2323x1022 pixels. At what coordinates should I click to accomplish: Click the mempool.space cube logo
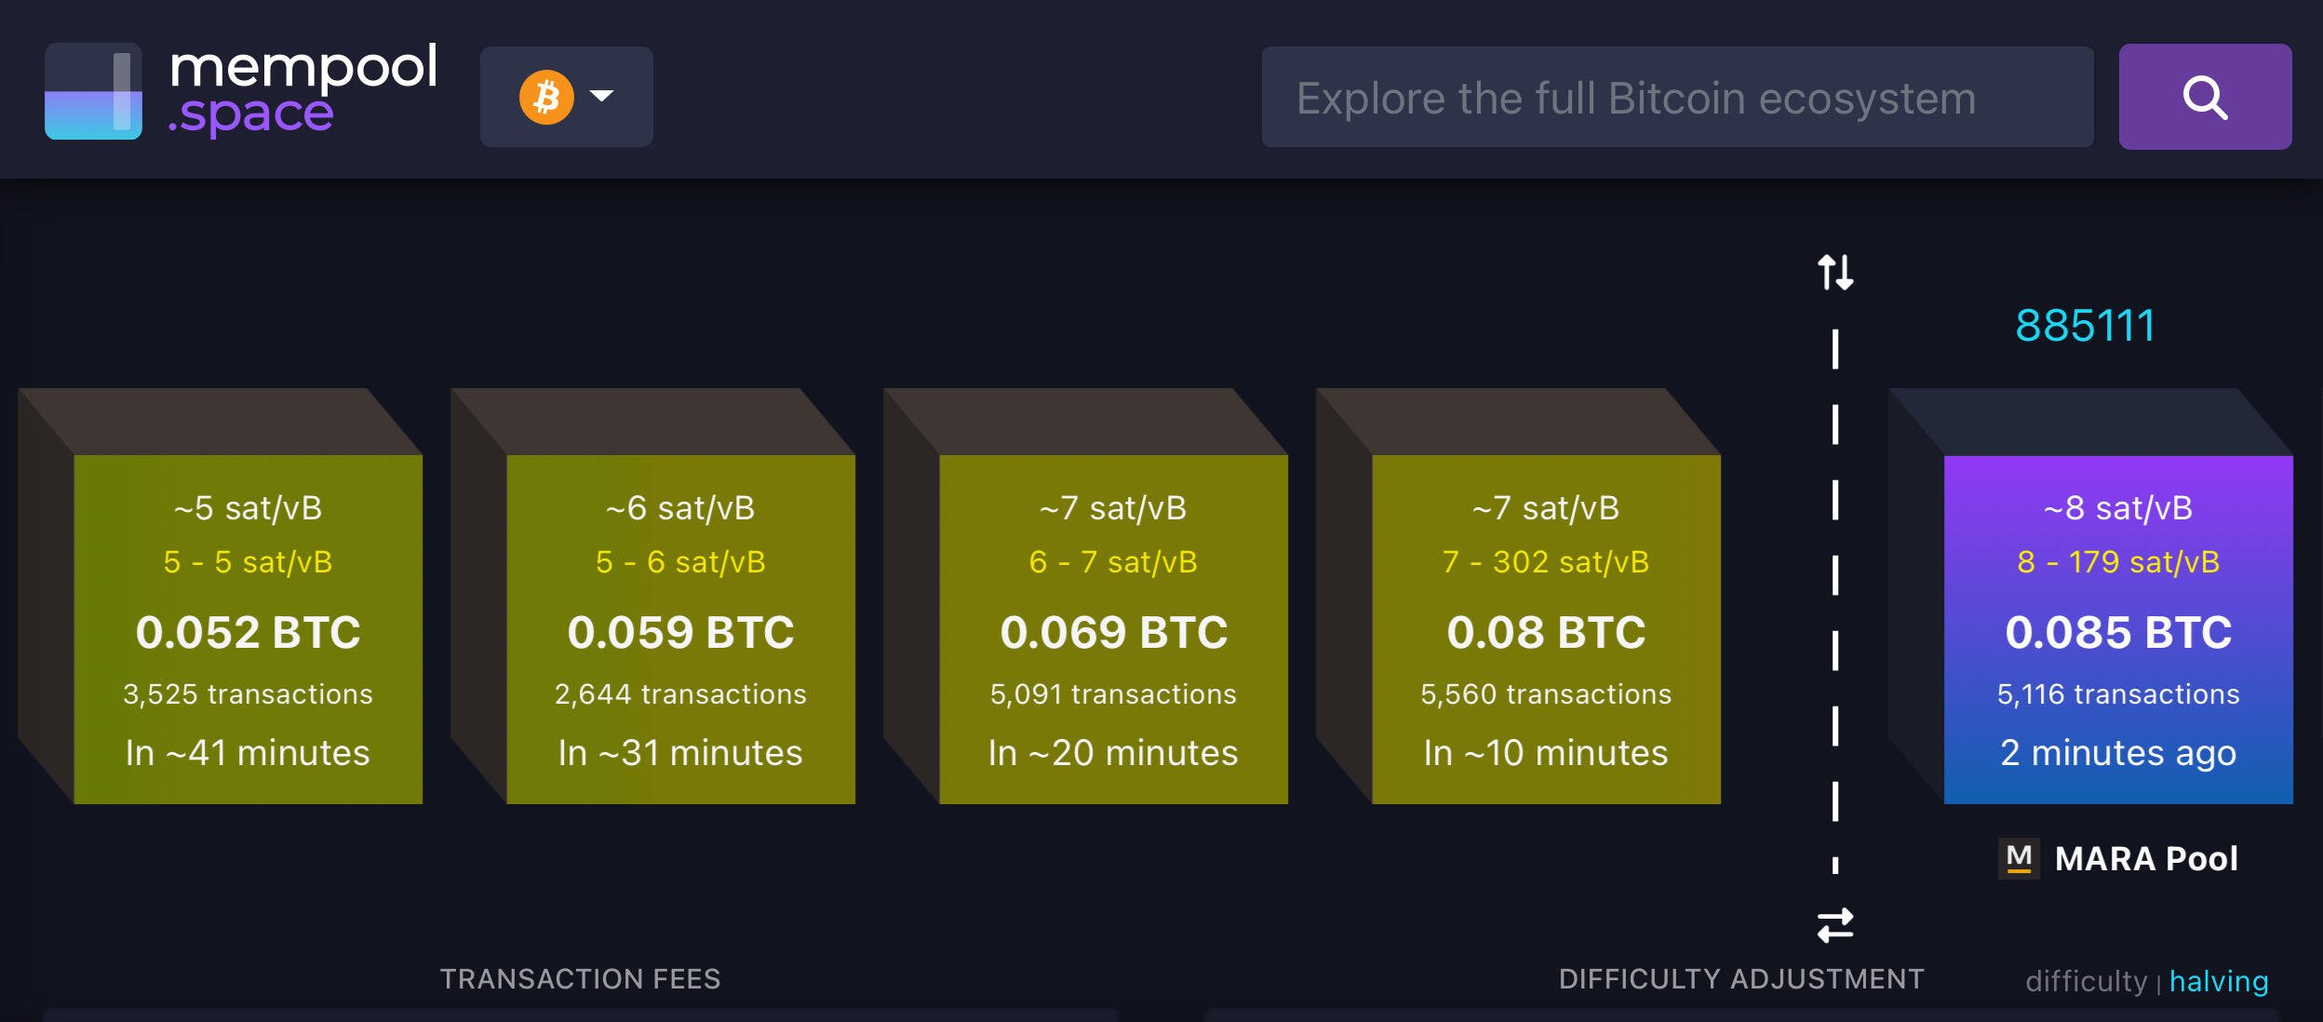[x=93, y=91]
